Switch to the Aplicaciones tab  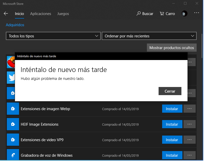pyautogui.click(x=41, y=14)
